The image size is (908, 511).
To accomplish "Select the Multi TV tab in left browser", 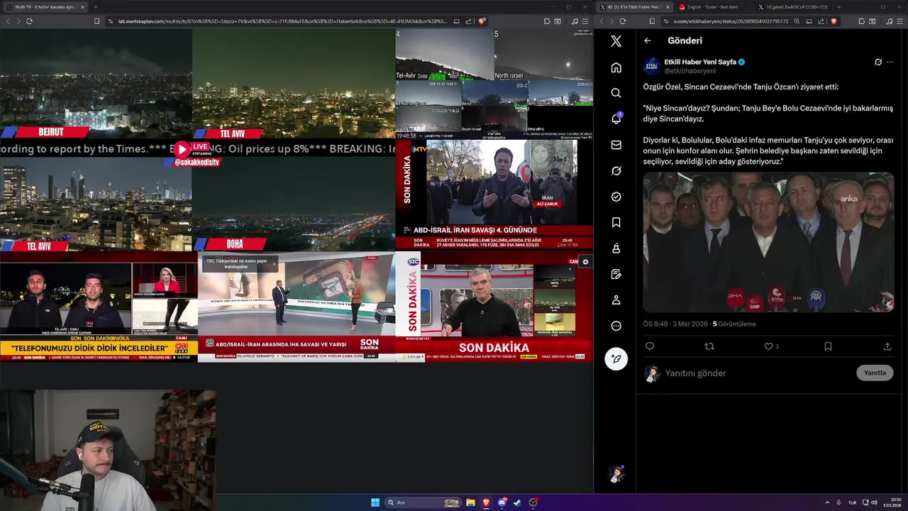I will pyautogui.click(x=45, y=6).
